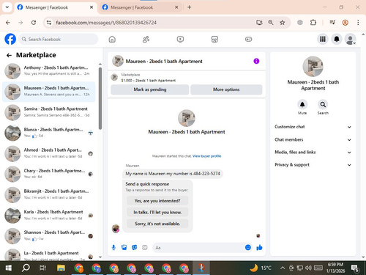The width and height of the screenshot is (366, 275).
Task: Open the tab search dropdown arrow
Action: click(7, 7)
